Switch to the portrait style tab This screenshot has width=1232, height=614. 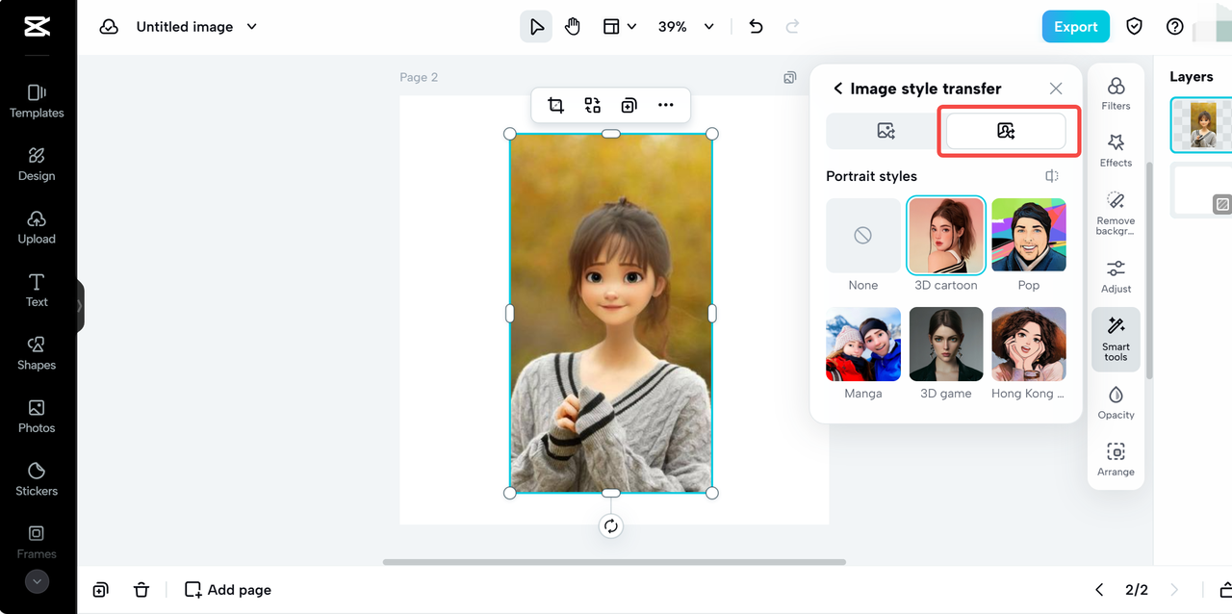(x=1006, y=131)
